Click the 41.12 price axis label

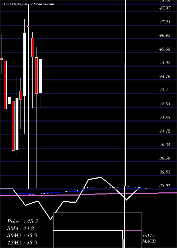click(165, 131)
